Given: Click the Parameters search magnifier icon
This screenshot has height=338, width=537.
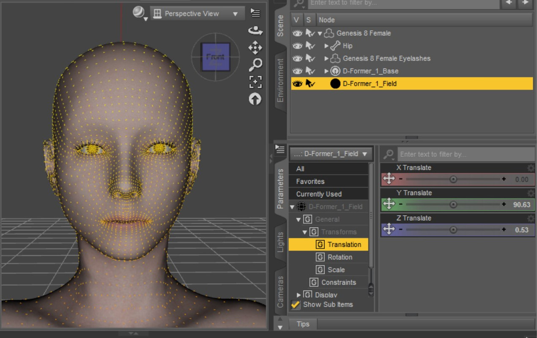Looking at the screenshot, I should [x=389, y=154].
